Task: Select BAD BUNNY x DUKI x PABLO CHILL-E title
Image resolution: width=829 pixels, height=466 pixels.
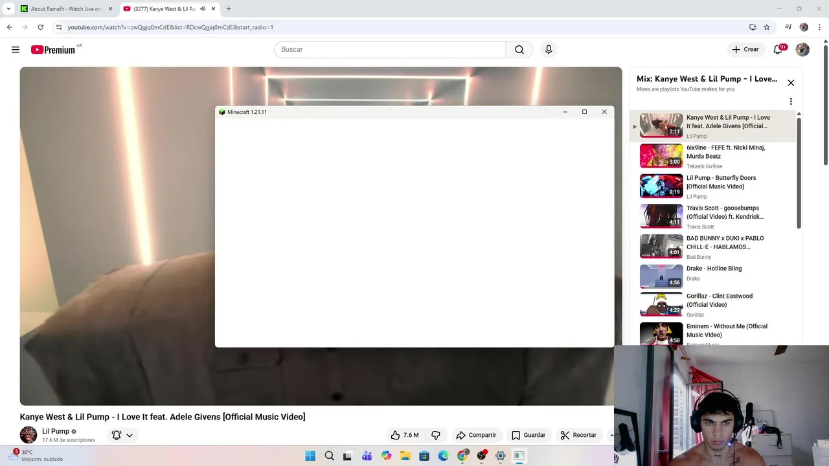Action: pyautogui.click(x=725, y=243)
